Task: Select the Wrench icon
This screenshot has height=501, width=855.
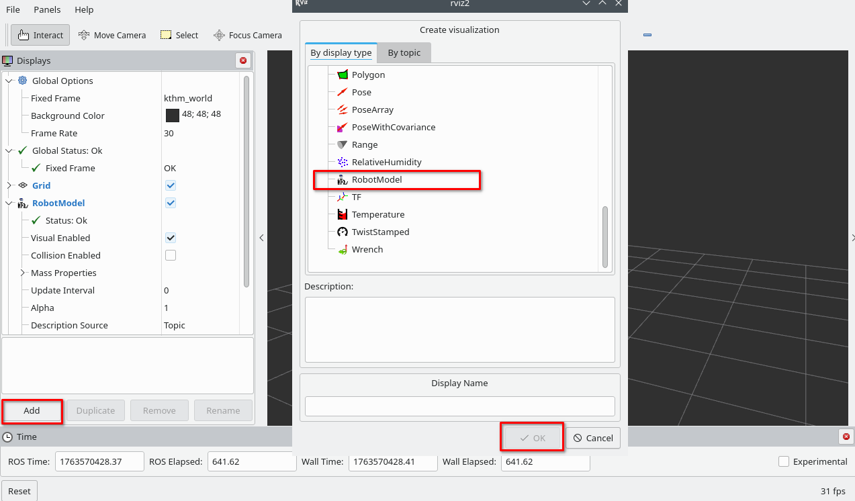Action: [x=343, y=249]
